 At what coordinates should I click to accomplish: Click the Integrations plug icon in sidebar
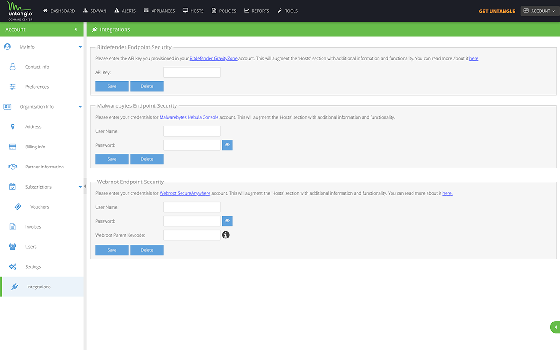14,287
